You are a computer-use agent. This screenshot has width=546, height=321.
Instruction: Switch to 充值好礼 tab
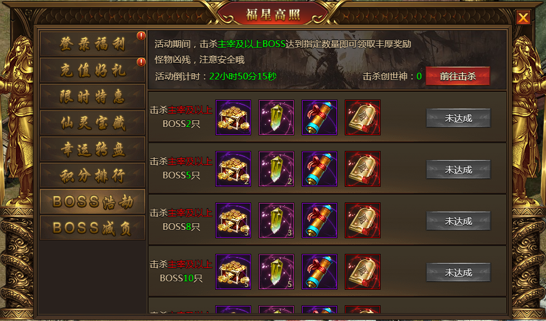[92, 70]
